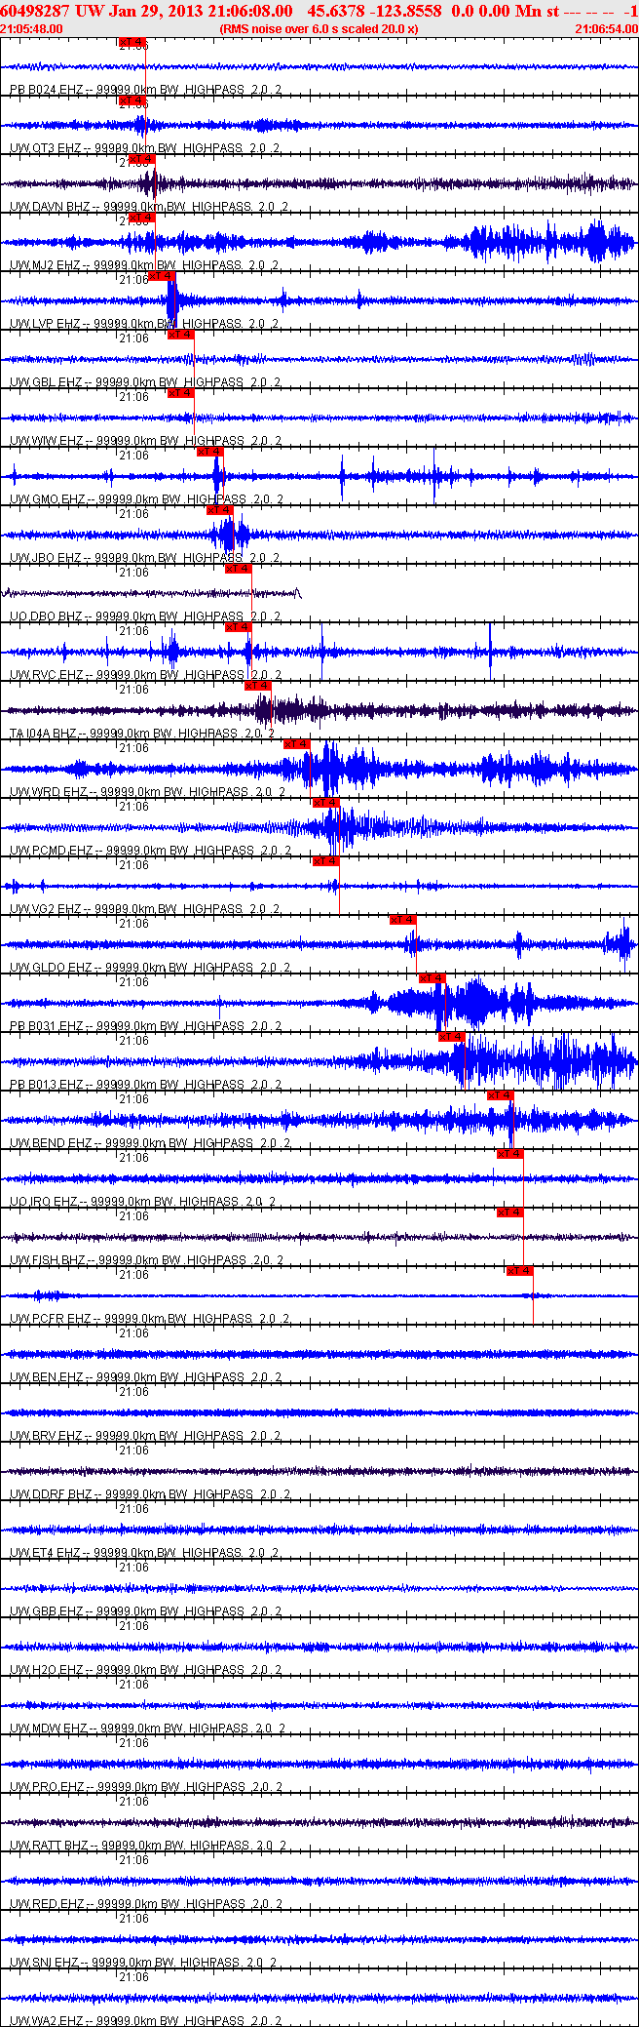Select the red pick flag on UW.VG2 trace
Screen dimensions: 639x2027
tap(326, 861)
